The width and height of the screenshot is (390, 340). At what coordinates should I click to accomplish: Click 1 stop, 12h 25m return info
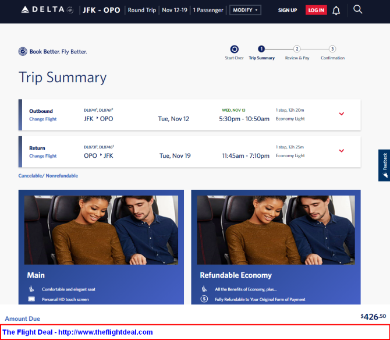(290, 147)
